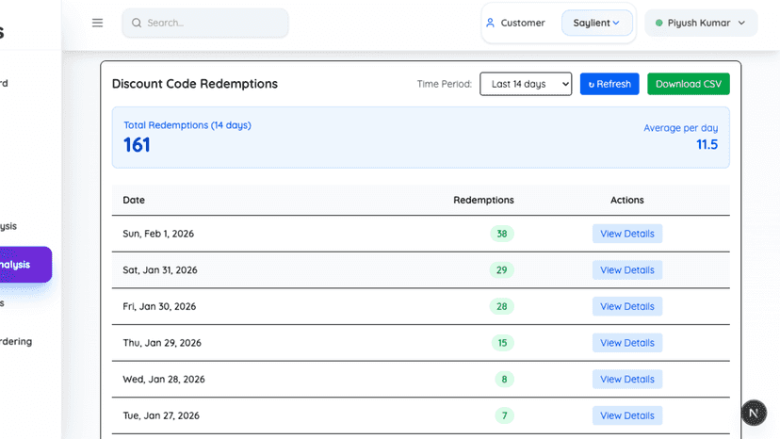Click the Customer person icon
The height and width of the screenshot is (439, 780).
click(x=490, y=23)
